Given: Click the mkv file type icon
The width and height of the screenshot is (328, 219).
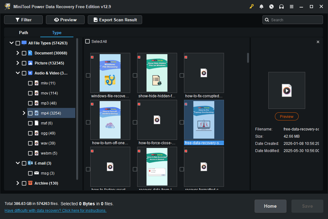Looking at the screenshot, I should 37,83.
